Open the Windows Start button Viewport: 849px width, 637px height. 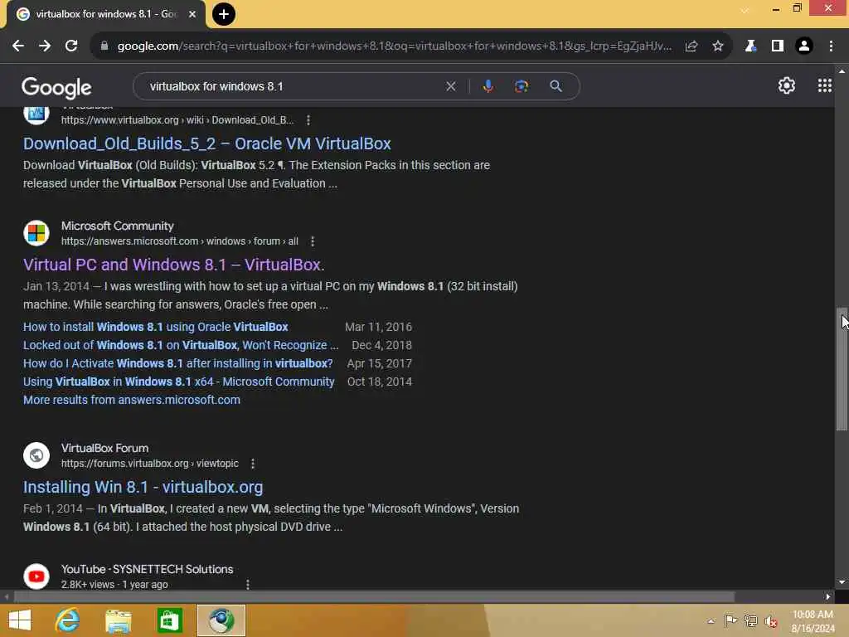[20, 620]
